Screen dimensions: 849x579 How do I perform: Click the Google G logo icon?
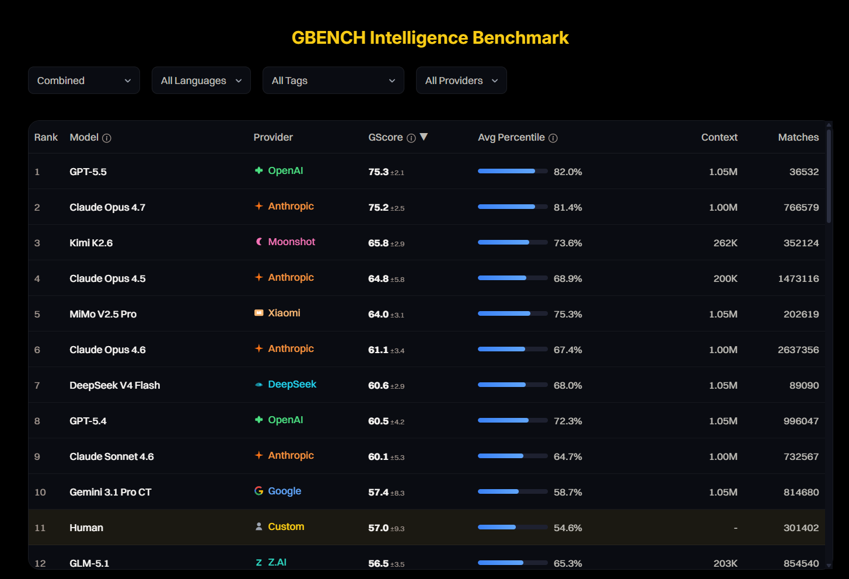[259, 491]
